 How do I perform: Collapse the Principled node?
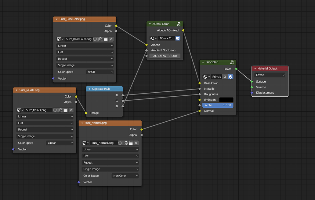click(x=203, y=62)
